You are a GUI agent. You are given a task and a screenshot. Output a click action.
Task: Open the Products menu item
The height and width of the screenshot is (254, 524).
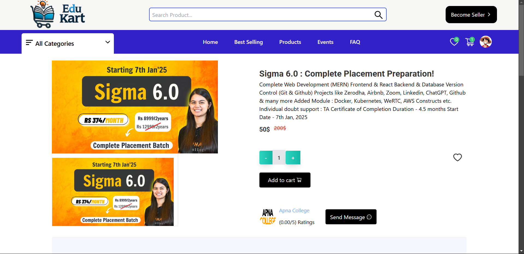click(x=290, y=42)
